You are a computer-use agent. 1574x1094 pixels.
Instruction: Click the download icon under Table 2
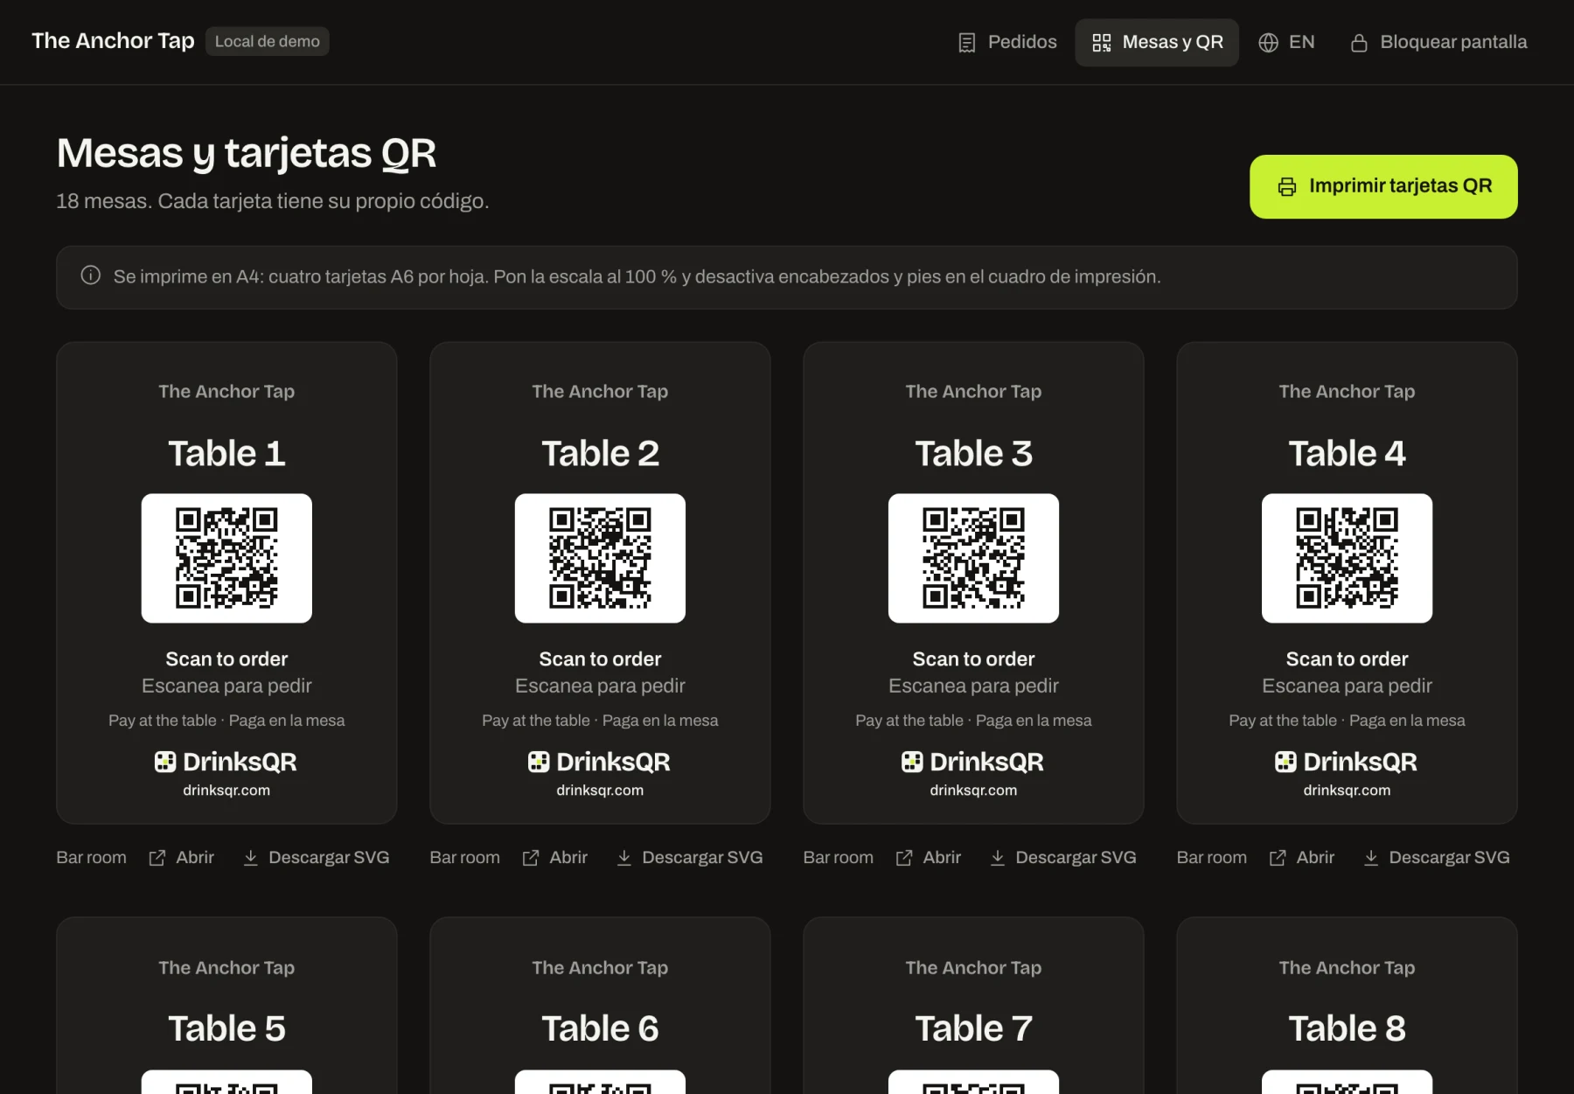(x=623, y=858)
